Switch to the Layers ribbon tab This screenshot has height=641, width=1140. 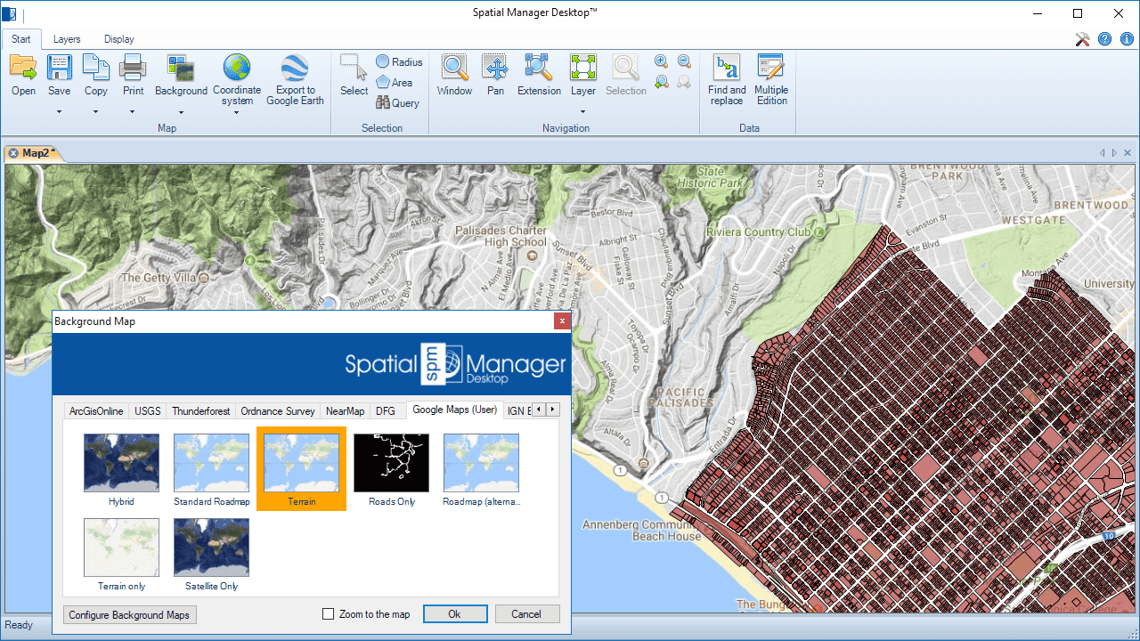click(x=67, y=39)
